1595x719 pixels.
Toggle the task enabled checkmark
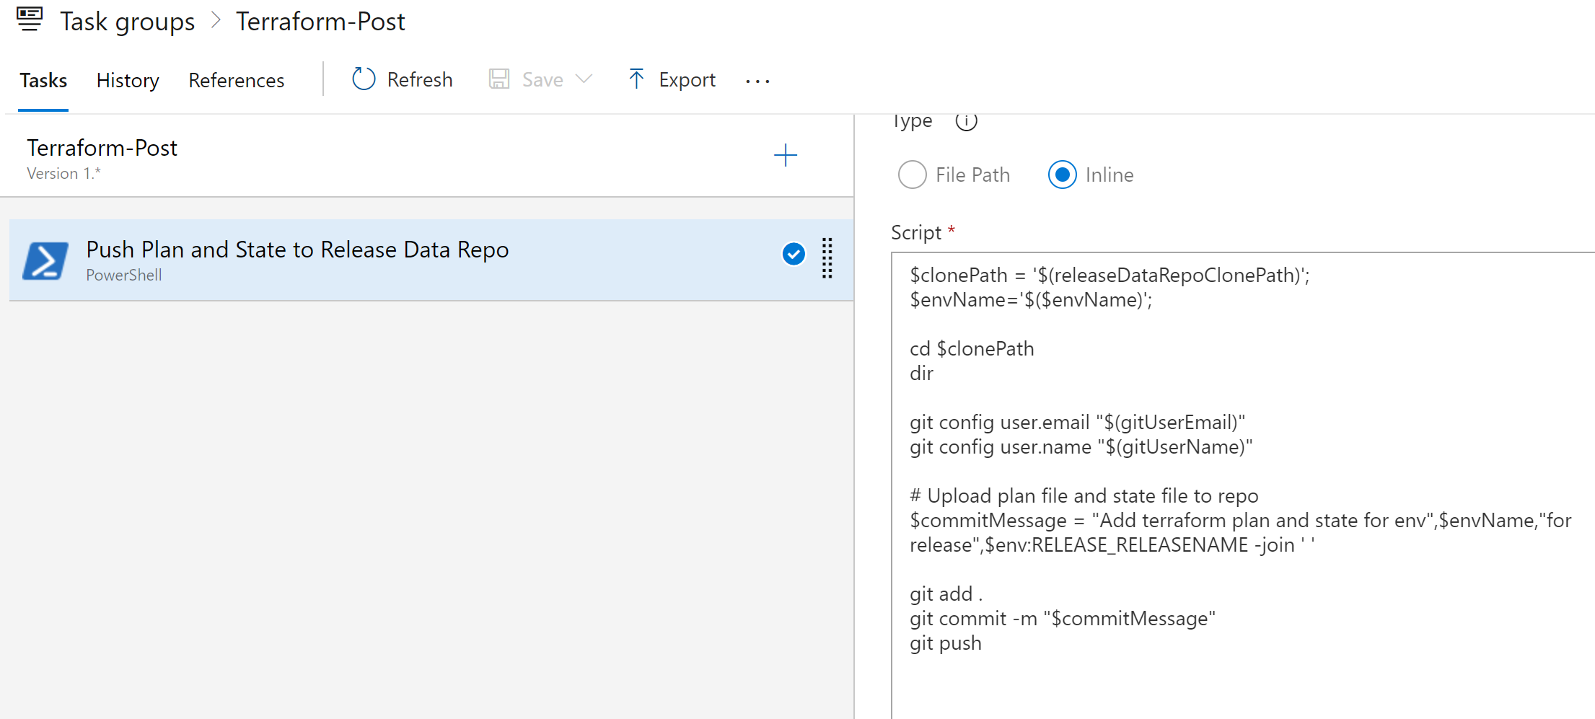tap(793, 255)
